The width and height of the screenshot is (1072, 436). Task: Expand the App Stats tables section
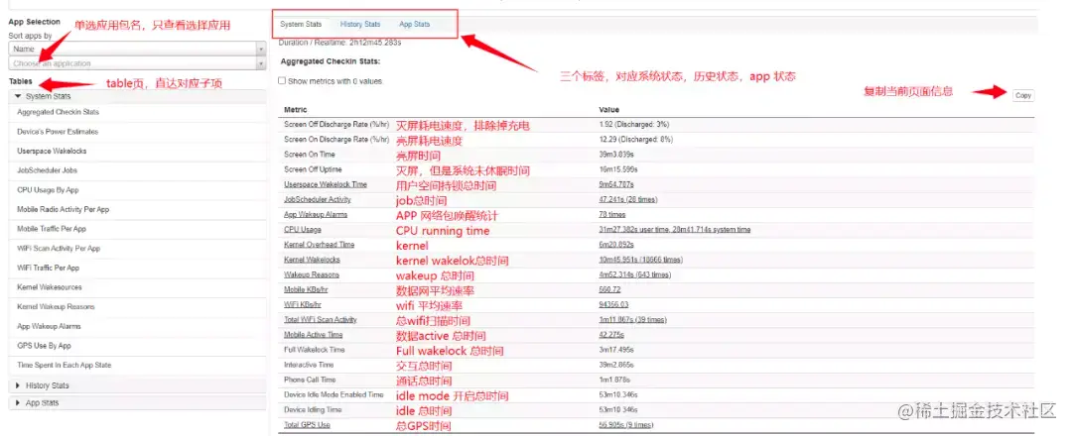click(137, 402)
